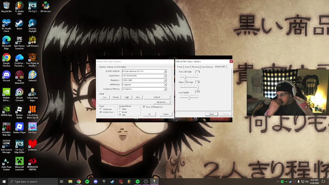Select the Minecraft Launcher desktop icon
329x185 pixels.
click(x=19, y=164)
